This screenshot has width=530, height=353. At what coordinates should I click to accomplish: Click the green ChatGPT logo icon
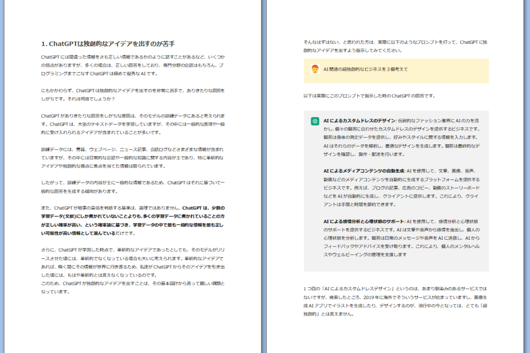click(x=315, y=121)
